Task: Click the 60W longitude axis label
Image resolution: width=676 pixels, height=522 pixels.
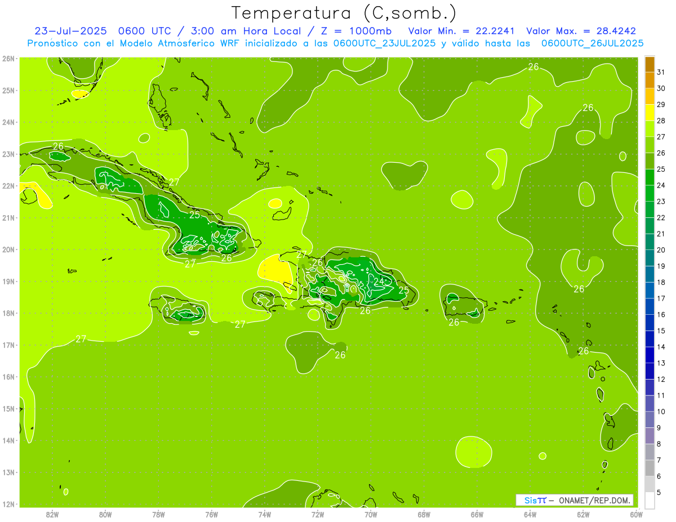Action: [x=637, y=514]
